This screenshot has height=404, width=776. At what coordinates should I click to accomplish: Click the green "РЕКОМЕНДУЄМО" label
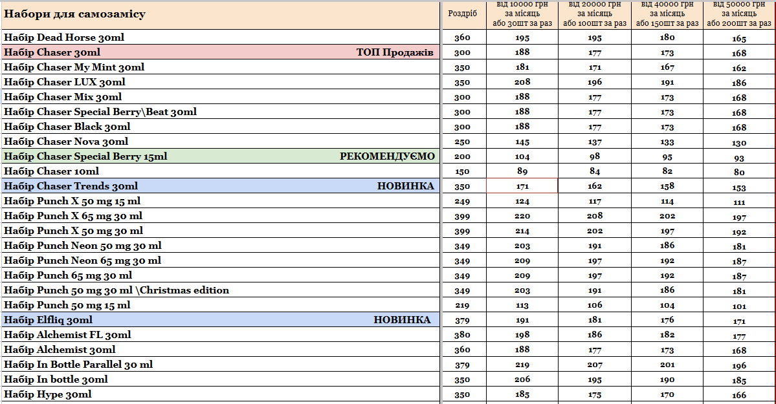[387, 156]
